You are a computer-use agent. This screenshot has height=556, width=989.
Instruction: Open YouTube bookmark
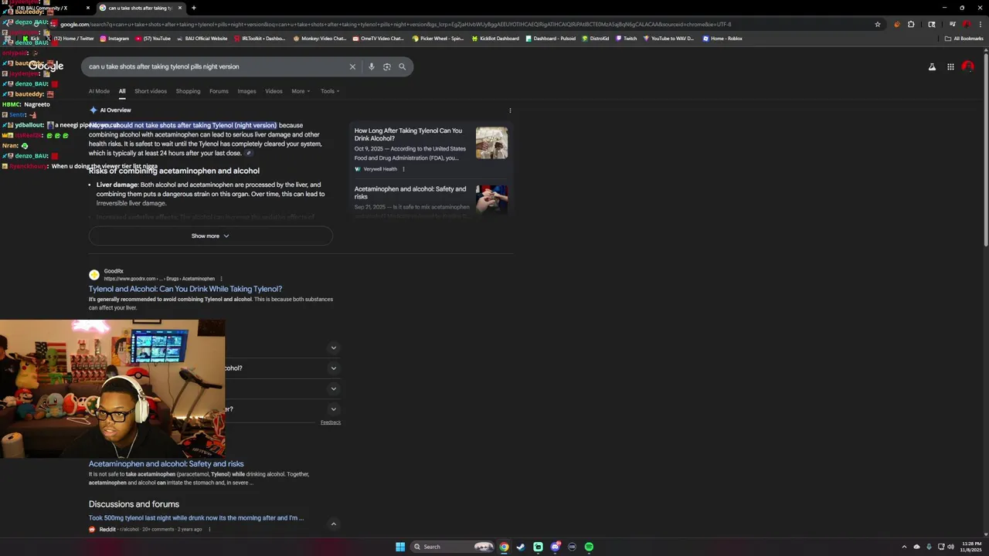[153, 39]
